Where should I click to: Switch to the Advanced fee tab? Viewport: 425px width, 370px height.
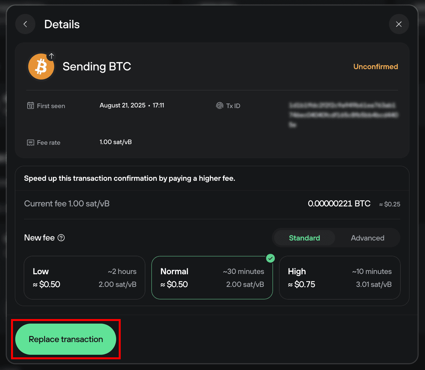click(368, 238)
